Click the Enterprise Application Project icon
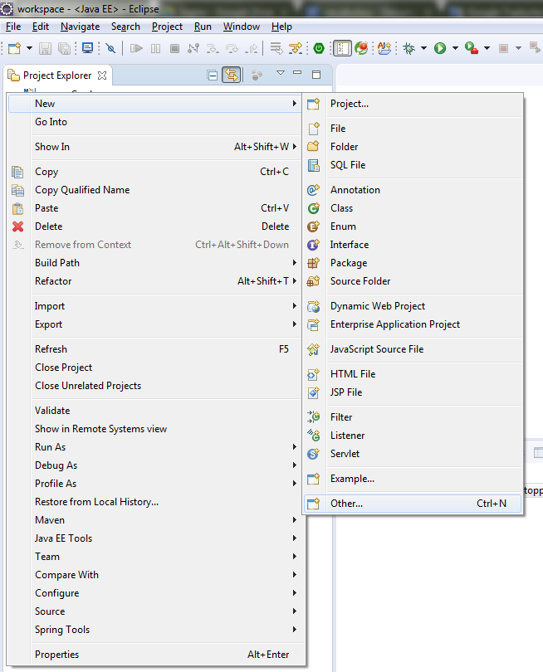This screenshot has width=543, height=672. pyautogui.click(x=314, y=324)
